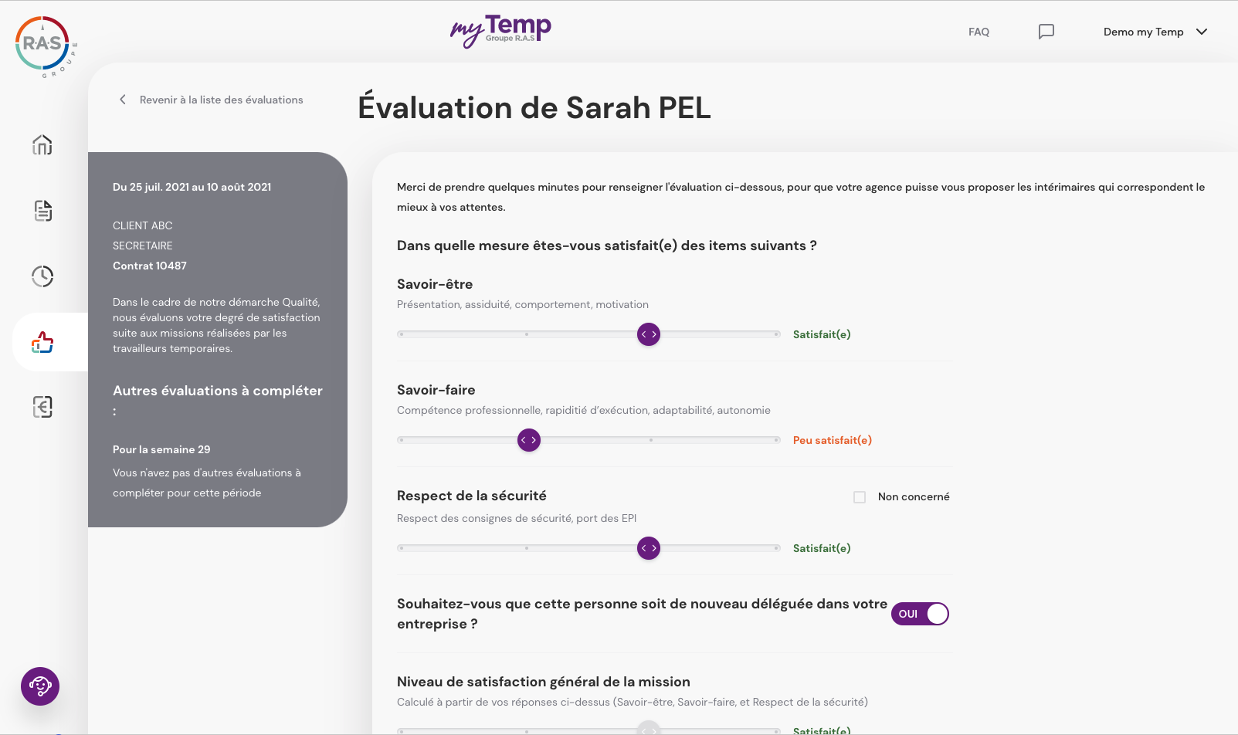Click the 'Satisfait(e)' label for Respect de la sécurité
The height and width of the screenshot is (735, 1238).
pos(822,548)
